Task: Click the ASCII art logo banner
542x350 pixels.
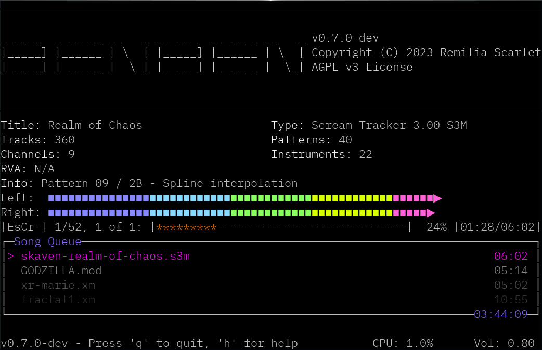Action: tap(153, 53)
